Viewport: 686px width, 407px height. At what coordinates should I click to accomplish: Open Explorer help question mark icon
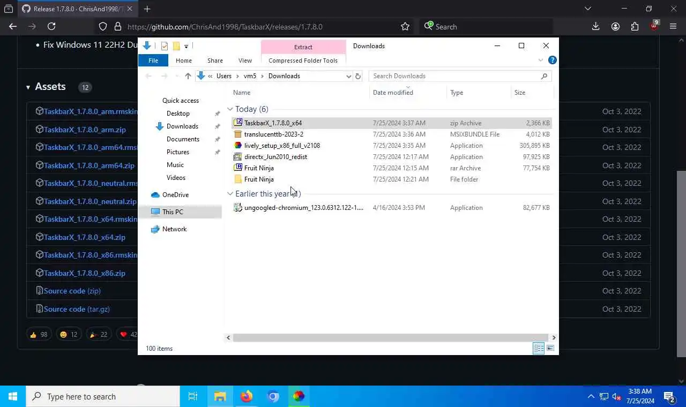[553, 61]
